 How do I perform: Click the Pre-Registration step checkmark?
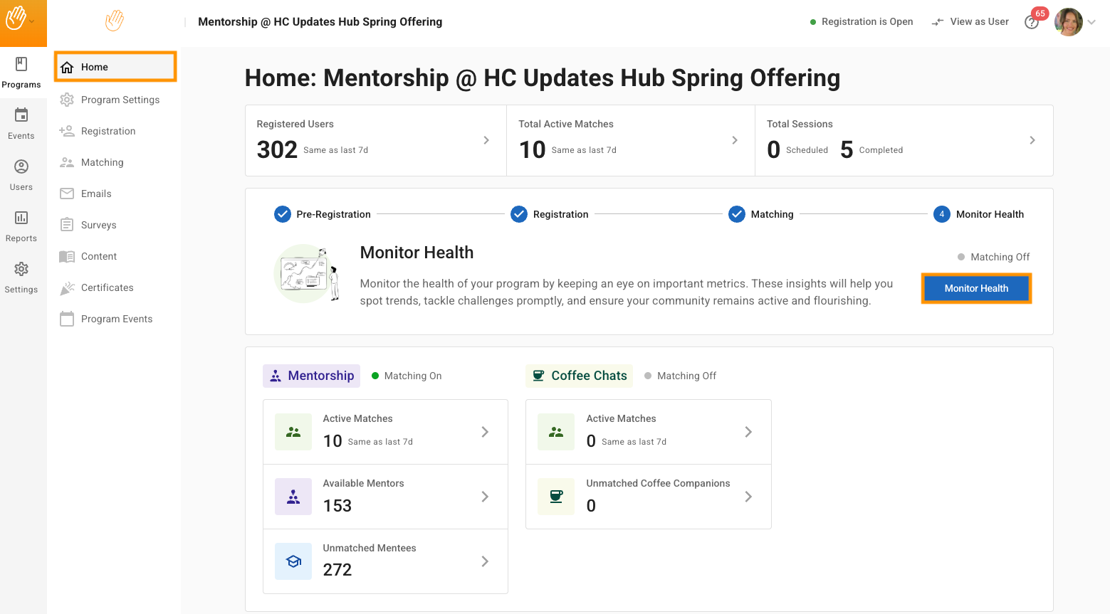click(x=283, y=214)
